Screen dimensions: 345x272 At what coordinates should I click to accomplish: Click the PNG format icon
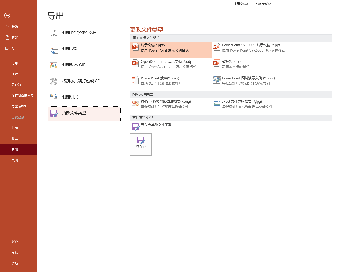pos(135,103)
